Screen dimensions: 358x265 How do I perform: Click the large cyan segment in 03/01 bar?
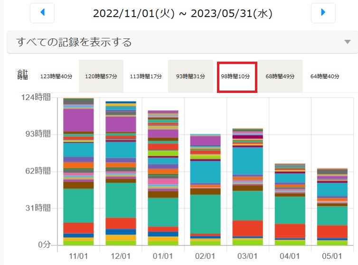(x=248, y=161)
